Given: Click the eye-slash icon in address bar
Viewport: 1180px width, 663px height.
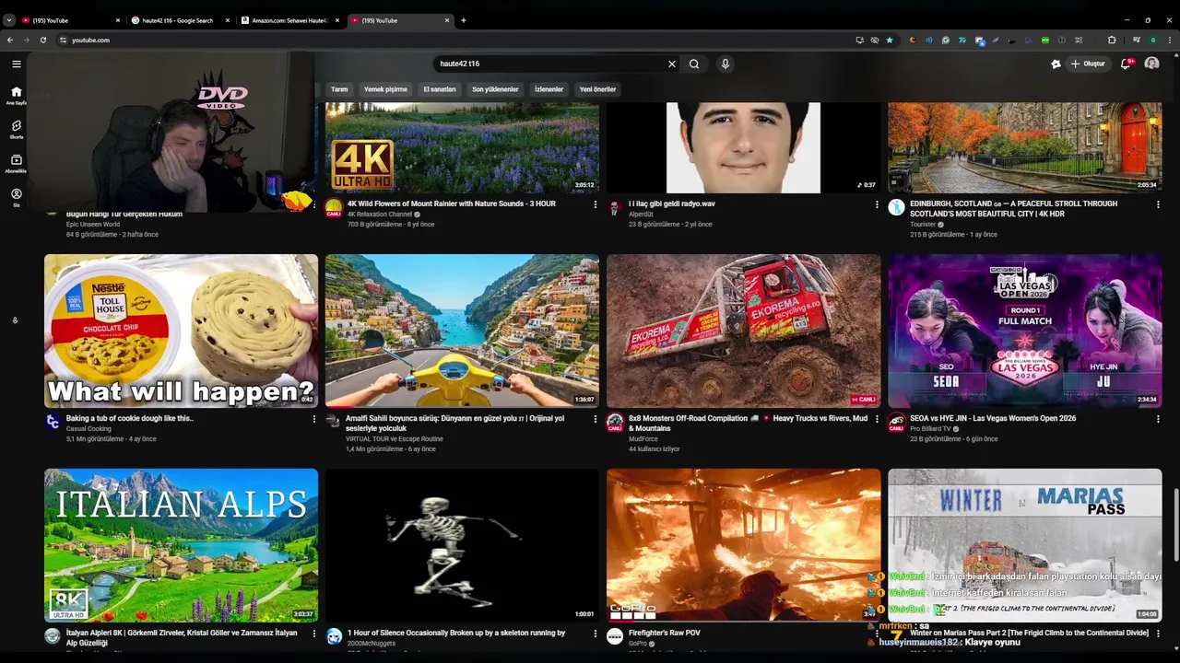Looking at the screenshot, I should point(875,40).
